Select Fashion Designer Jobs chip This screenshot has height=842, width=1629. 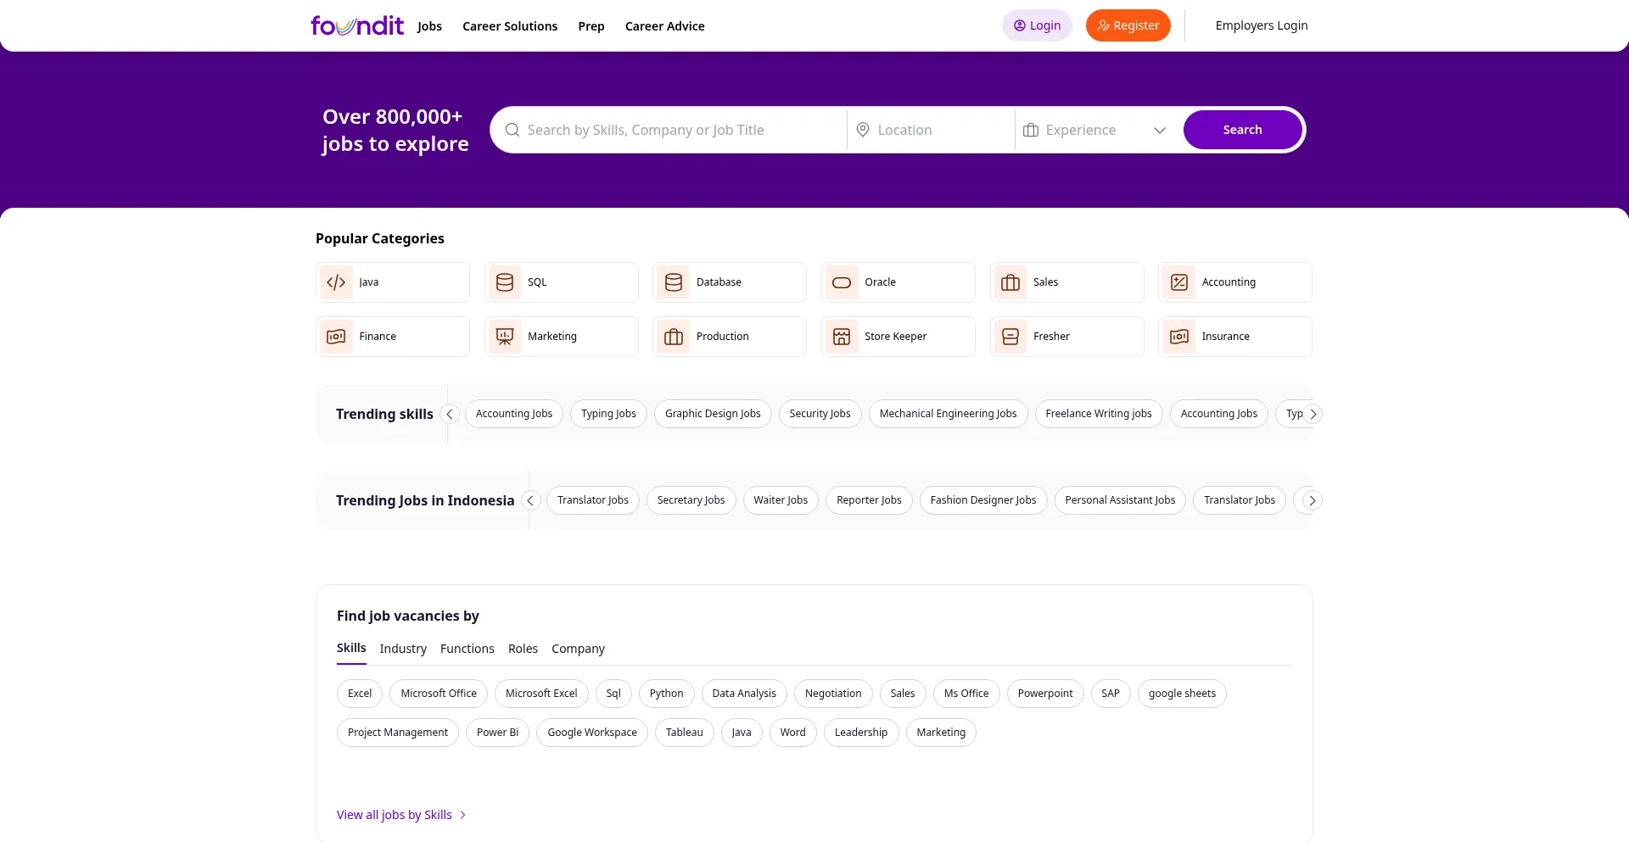pos(983,500)
